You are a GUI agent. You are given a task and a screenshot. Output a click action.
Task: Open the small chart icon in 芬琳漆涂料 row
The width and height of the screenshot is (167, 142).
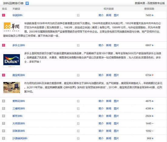pos(78,131)
